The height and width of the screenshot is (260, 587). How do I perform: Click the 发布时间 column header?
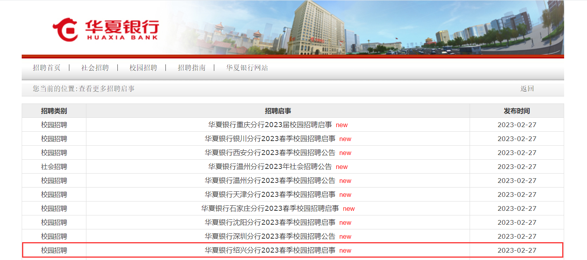pyautogui.click(x=517, y=111)
